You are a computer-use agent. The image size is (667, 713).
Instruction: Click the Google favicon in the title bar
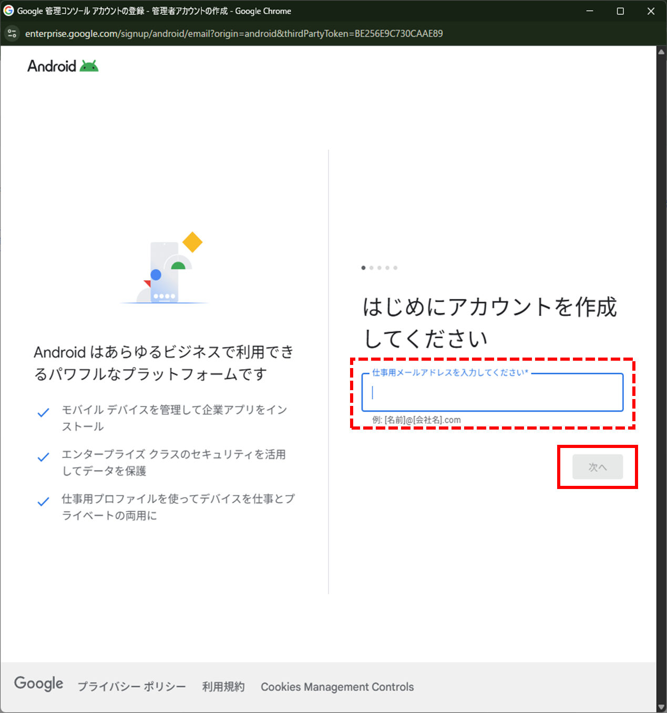[8, 11]
